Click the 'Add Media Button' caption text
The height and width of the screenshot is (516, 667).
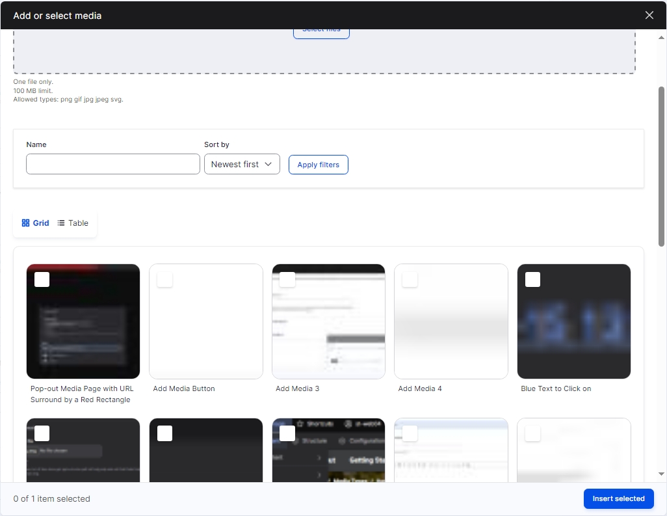[184, 388]
